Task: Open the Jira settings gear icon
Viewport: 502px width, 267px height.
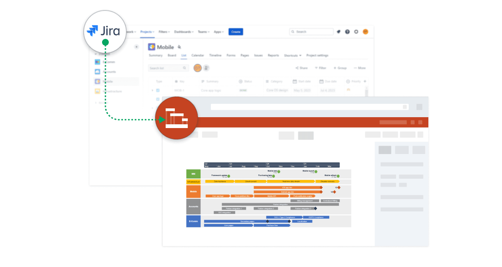Action: pyautogui.click(x=356, y=31)
